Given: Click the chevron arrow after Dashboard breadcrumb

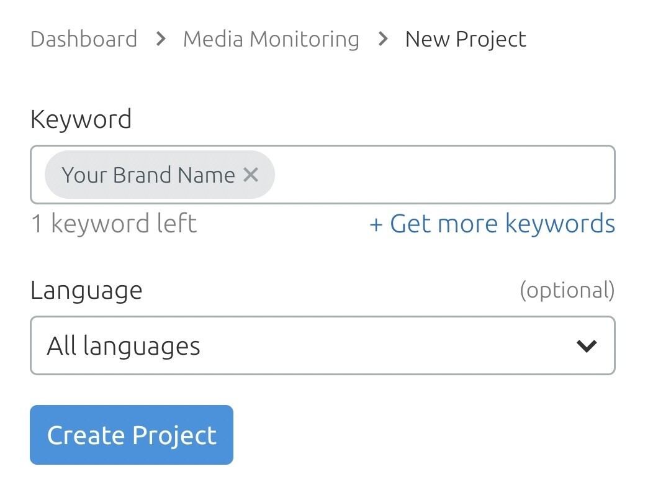Looking at the screenshot, I should pos(161,39).
